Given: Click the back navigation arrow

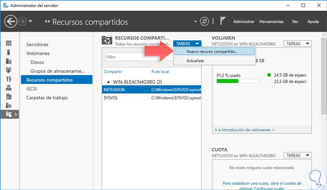Looking at the screenshot, I should pyautogui.click(x=11, y=21).
